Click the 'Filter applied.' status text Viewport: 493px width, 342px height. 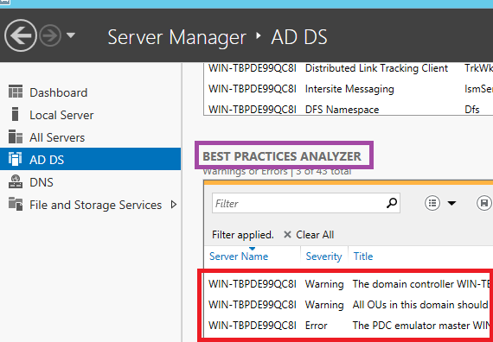(243, 235)
